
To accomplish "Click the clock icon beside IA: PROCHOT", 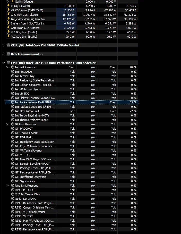I will pyautogui.click(x=13, y=71).
